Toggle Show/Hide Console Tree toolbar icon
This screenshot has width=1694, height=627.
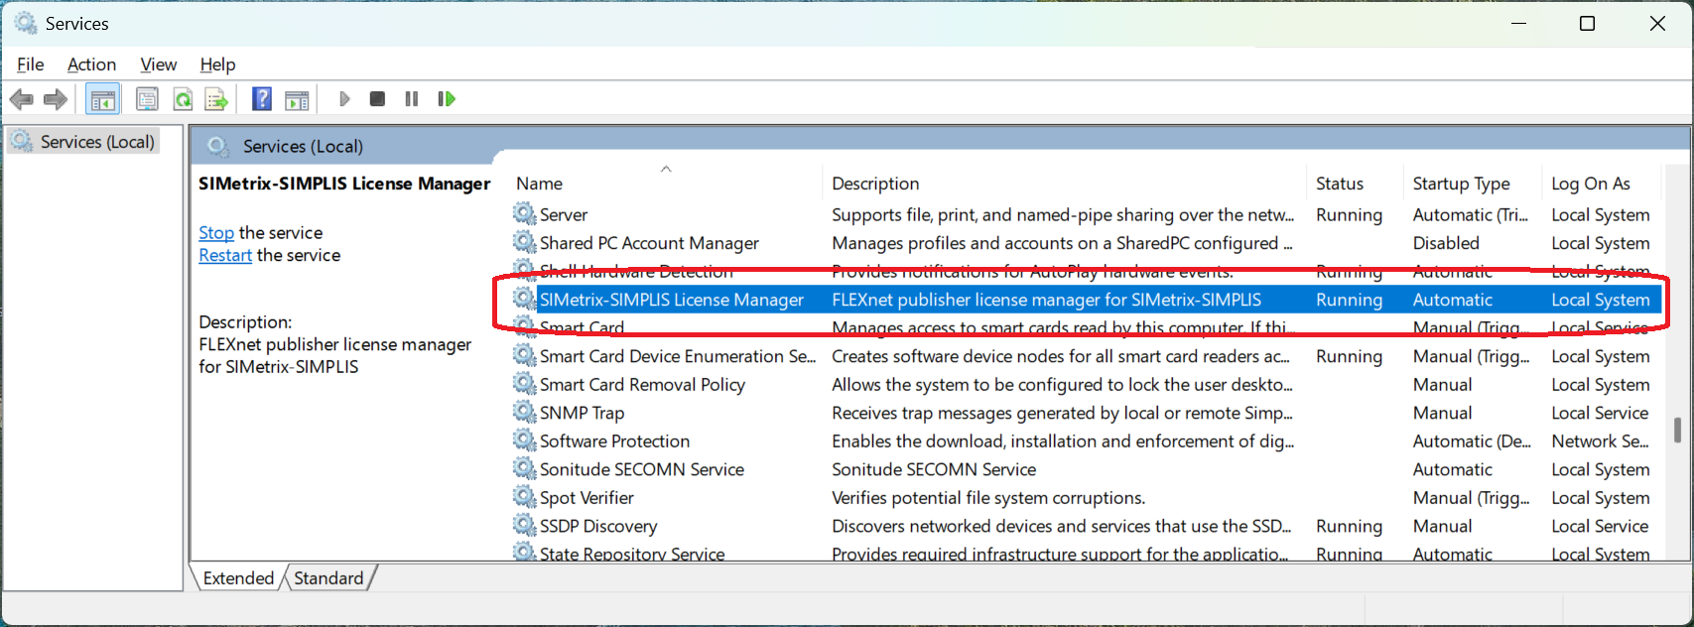point(103,99)
